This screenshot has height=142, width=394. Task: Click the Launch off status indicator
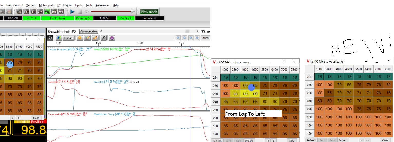click(x=149, y=18)
